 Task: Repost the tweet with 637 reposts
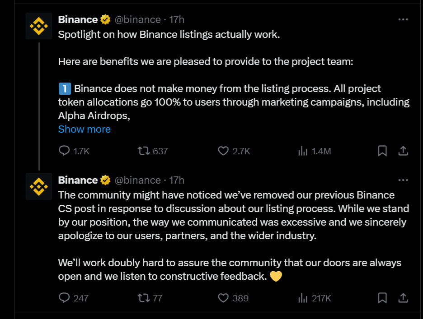click(x=143, y=151)
